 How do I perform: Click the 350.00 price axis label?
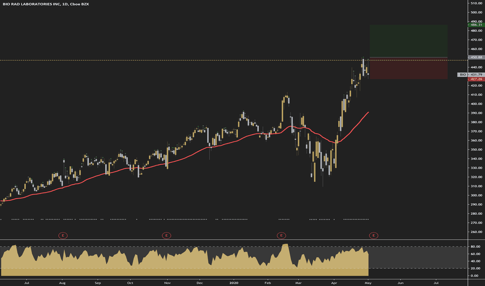pyautogui.click(x=476, y=150)
